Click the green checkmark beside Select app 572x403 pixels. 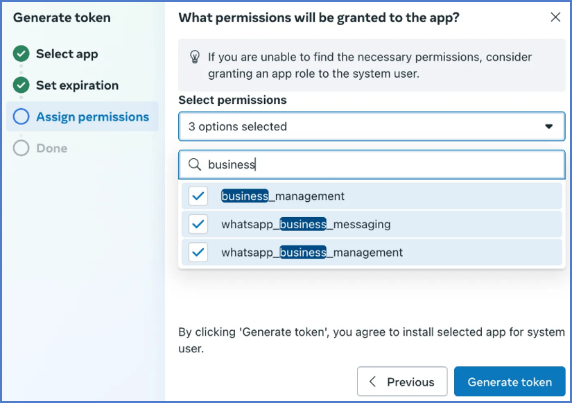click(21, 53)
